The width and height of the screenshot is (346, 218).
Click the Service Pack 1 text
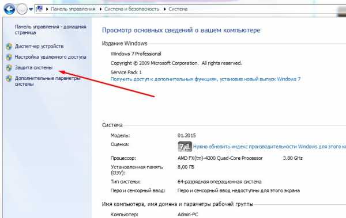pos(126,72)
